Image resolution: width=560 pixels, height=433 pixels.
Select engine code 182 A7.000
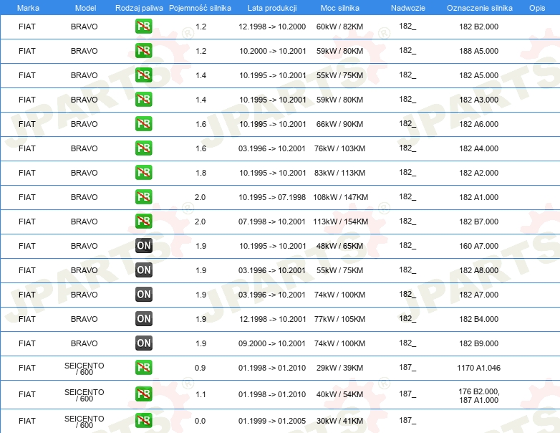tap(478, 294)
